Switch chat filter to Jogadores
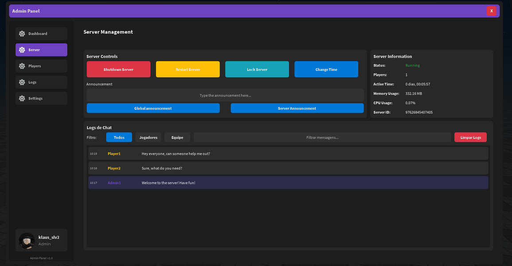Screen dimensions: 512x266 click(149, 137)
